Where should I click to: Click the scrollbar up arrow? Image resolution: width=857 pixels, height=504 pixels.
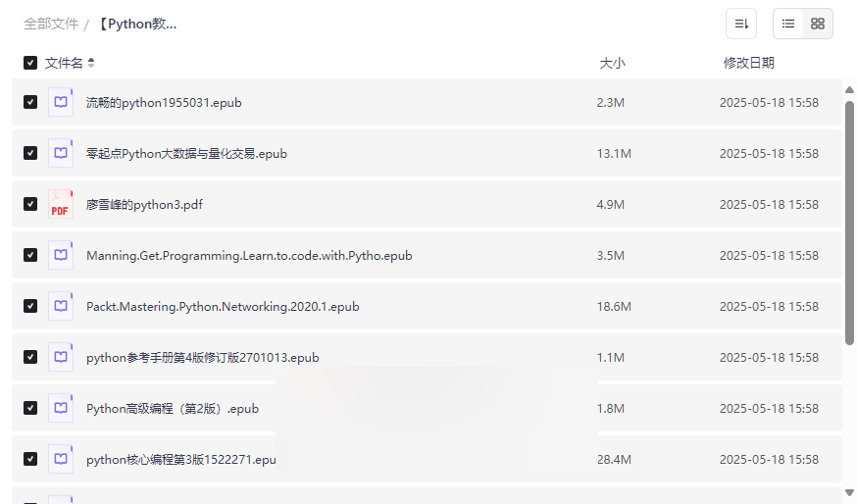coord(849,89)
